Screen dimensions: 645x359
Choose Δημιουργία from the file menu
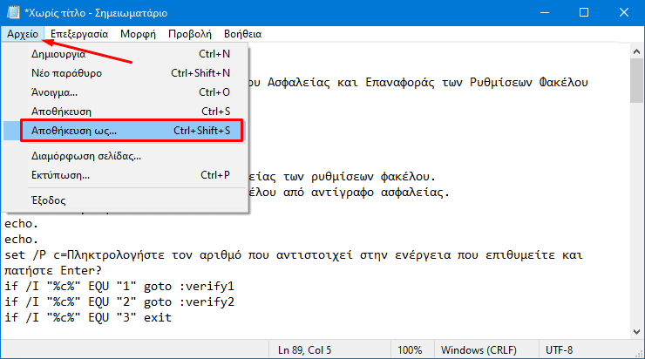coord(125,54)
